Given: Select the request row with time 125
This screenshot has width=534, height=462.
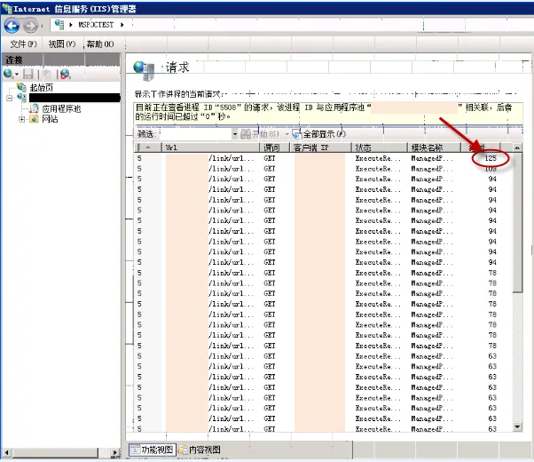Looking at the screenshot, I should coord(324,158).
